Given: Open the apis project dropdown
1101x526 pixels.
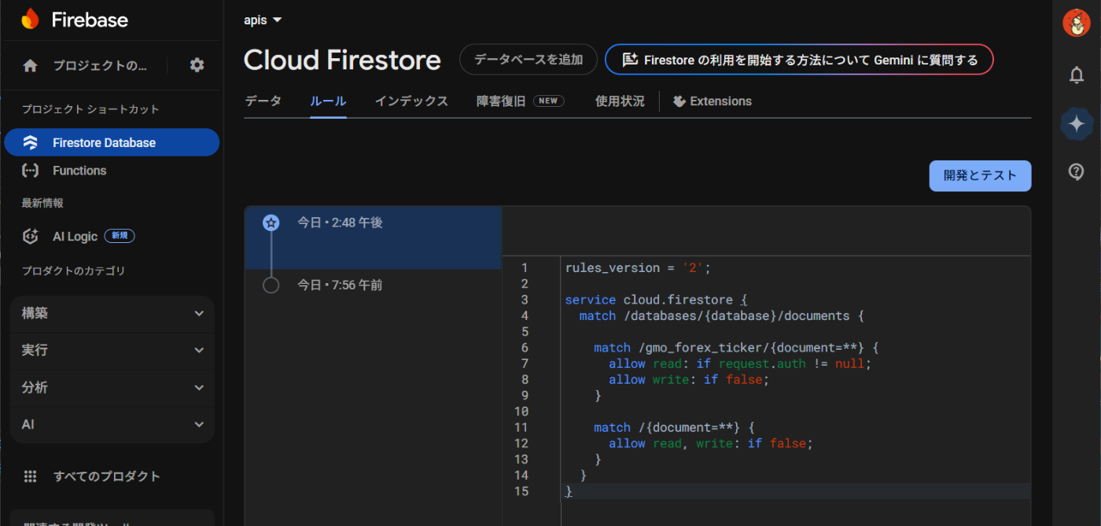Looking at the screenshot, I should [263, 20].
